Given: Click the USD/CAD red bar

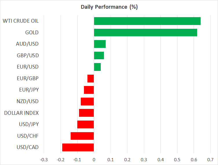Looking at the screenshot, I should (x=78, y=147).
